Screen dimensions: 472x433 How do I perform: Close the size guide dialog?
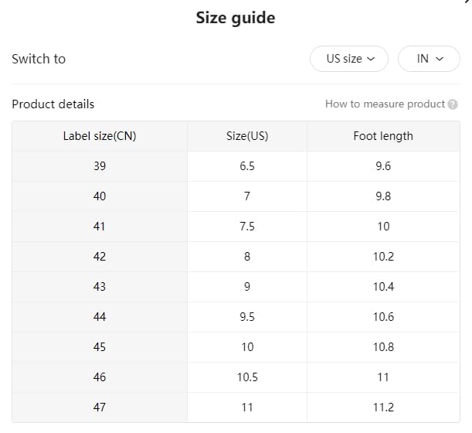click(x=467, y=2)
